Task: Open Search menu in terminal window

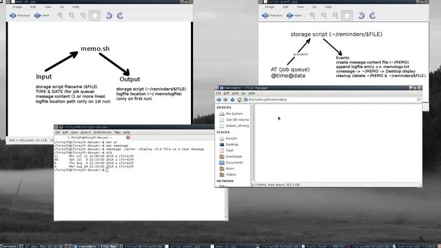Action: point(85,132)
